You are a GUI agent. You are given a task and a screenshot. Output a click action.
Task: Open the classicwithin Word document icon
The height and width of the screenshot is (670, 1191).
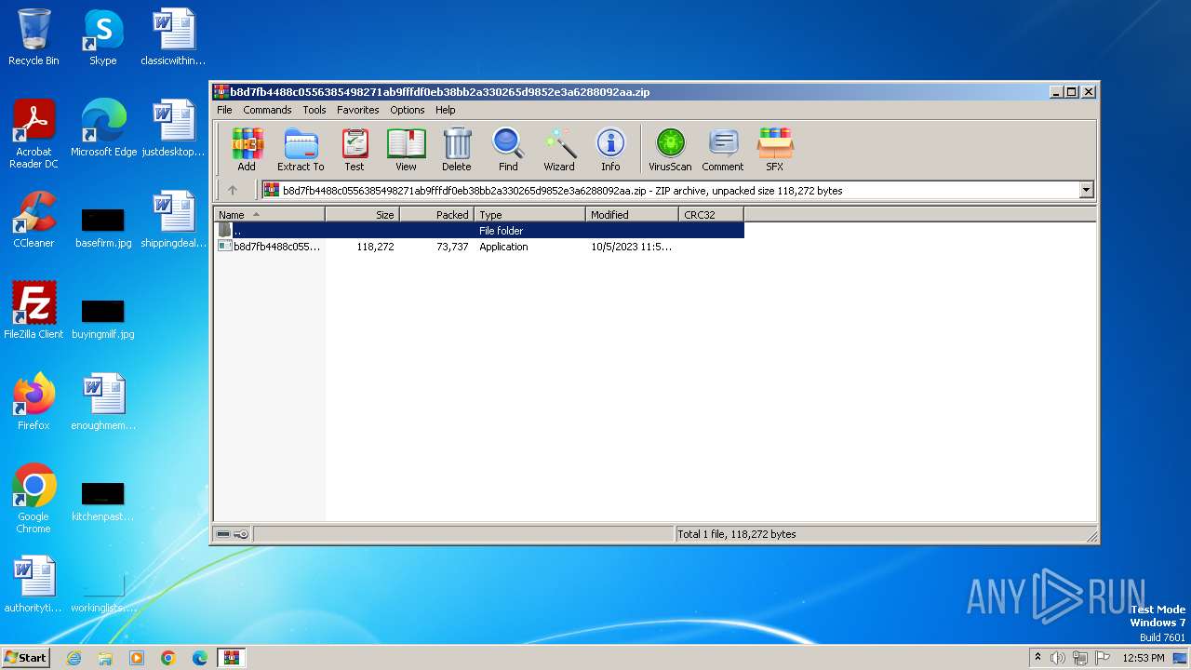tap(173, 38)
